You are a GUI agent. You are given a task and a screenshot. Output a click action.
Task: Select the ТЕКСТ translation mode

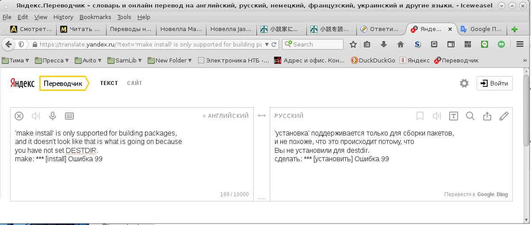coord(109,83)
